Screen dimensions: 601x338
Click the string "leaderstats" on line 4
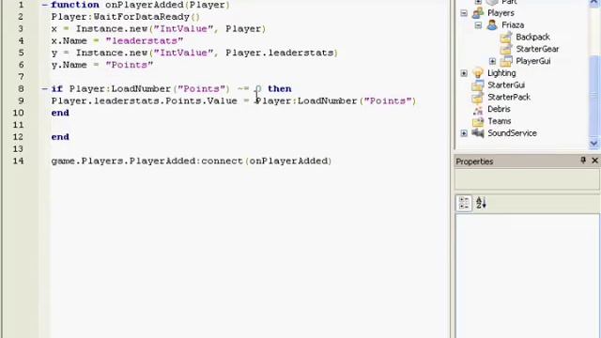pyautogui.click(x=145, y=41)
